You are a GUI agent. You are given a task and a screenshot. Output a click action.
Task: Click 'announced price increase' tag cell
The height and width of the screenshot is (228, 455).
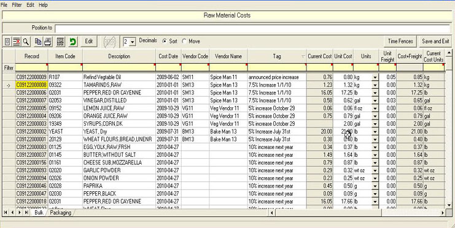[277, 77]
